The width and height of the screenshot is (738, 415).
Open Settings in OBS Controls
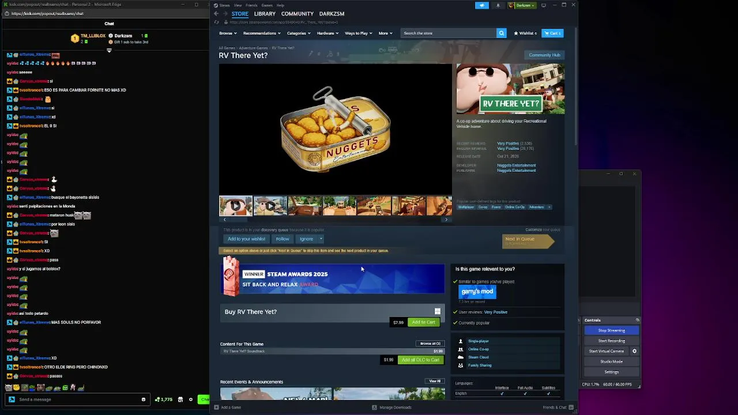point(611,372)
